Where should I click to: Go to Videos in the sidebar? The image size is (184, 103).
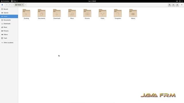coord(9,34)
